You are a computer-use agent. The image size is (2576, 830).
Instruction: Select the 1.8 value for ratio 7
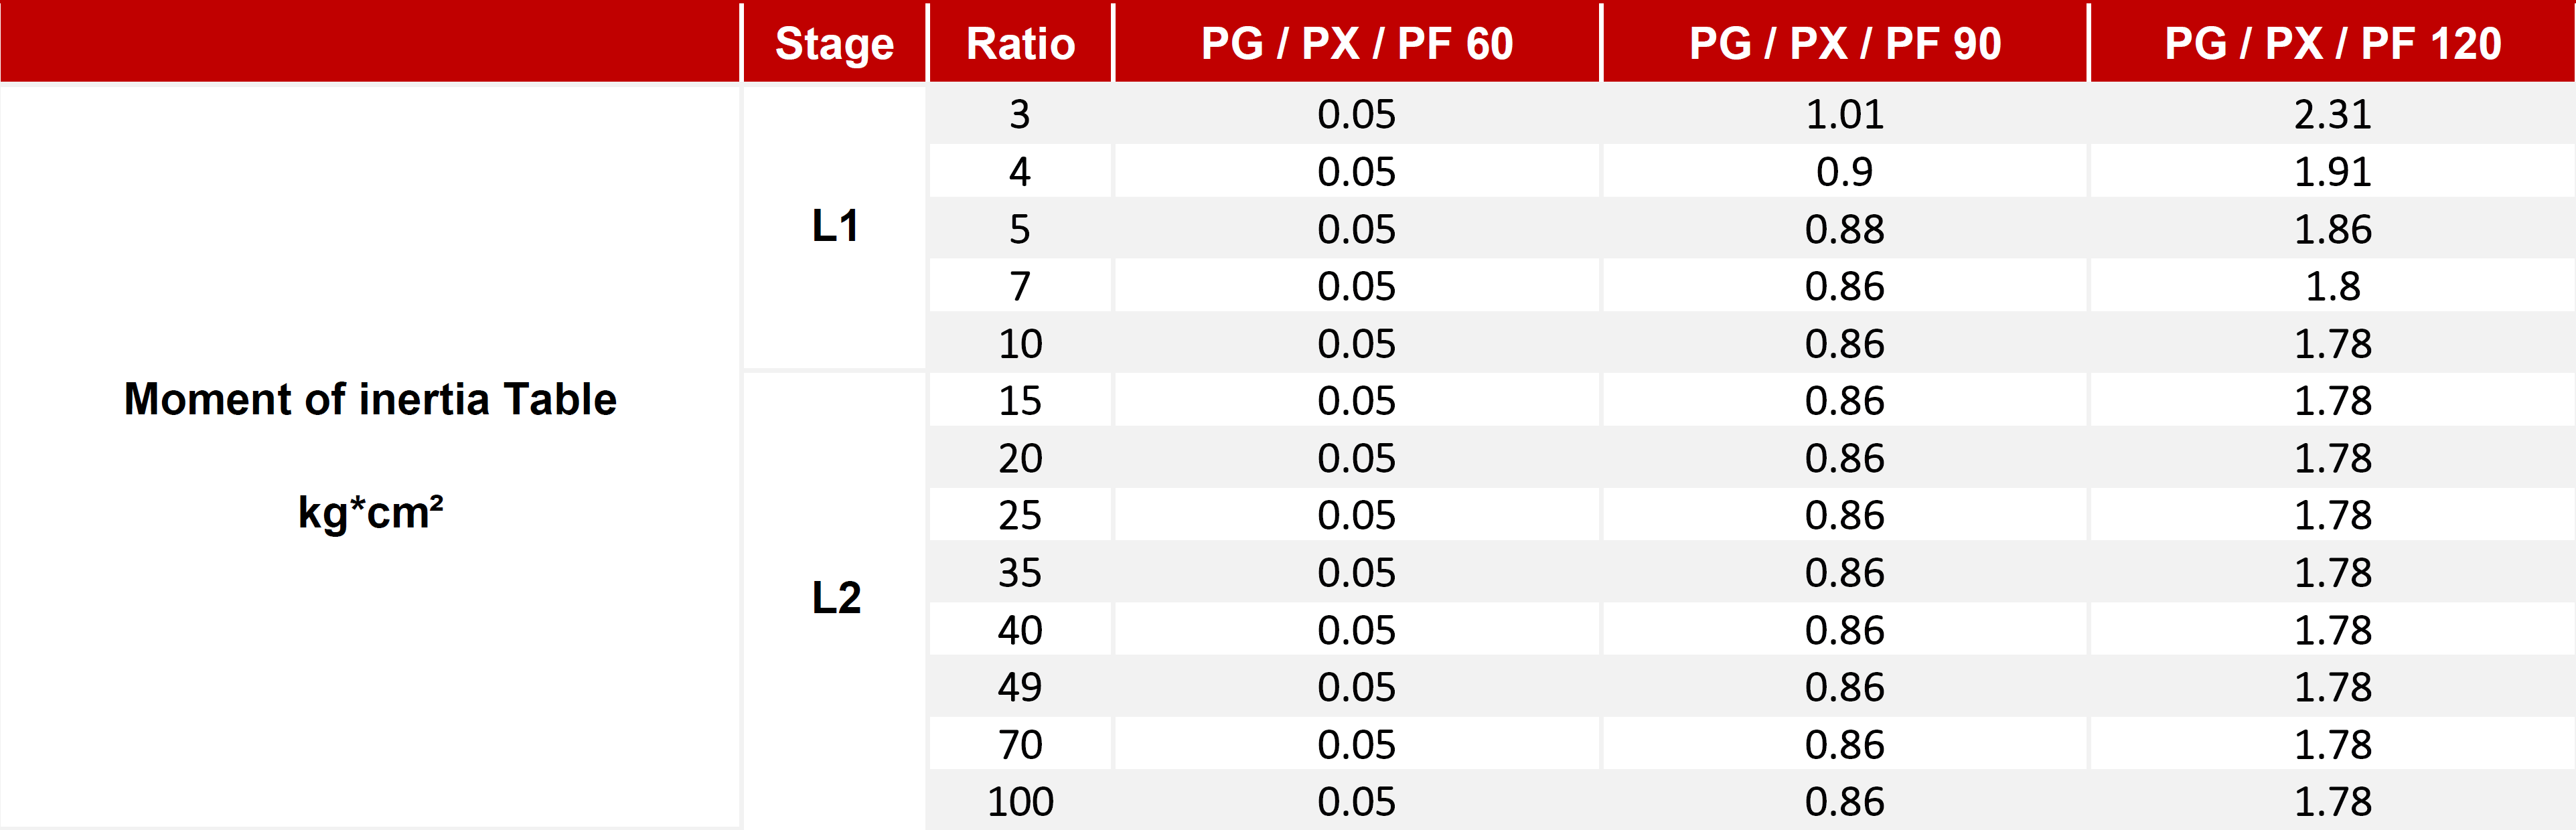coord(2333,286)
